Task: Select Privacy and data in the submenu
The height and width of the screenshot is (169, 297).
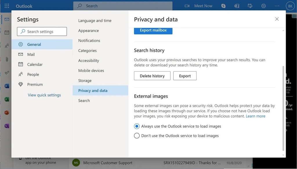Action: 100,90
